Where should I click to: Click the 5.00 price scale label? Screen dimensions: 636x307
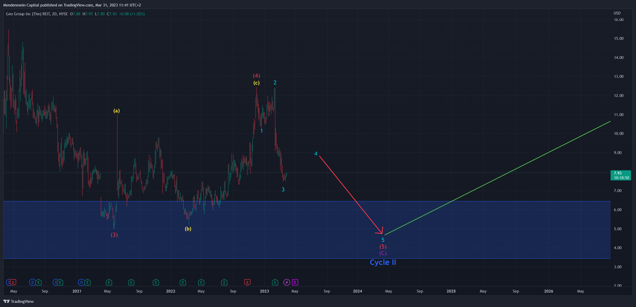pos(618,229)
